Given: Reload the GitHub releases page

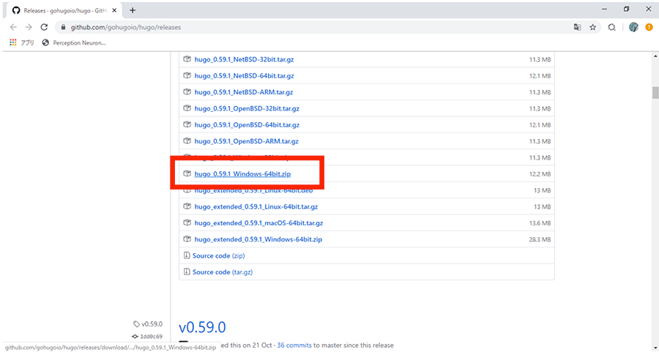Looking at the screenshot, I should 44,27.
